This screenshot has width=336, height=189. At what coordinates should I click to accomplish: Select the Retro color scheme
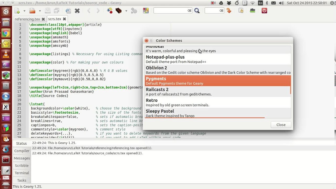218,102
